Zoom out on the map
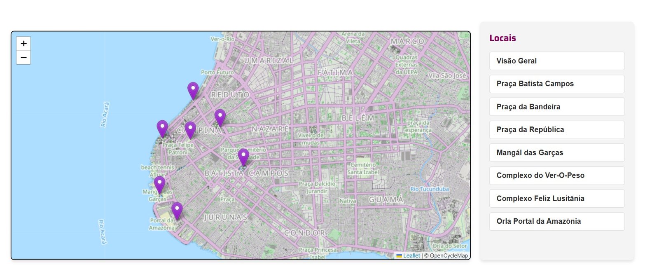659x267 pixels. [23, 58]
